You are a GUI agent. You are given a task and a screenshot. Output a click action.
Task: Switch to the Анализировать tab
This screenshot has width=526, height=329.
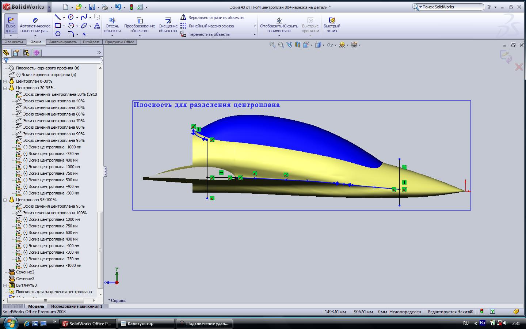(63, 42)
